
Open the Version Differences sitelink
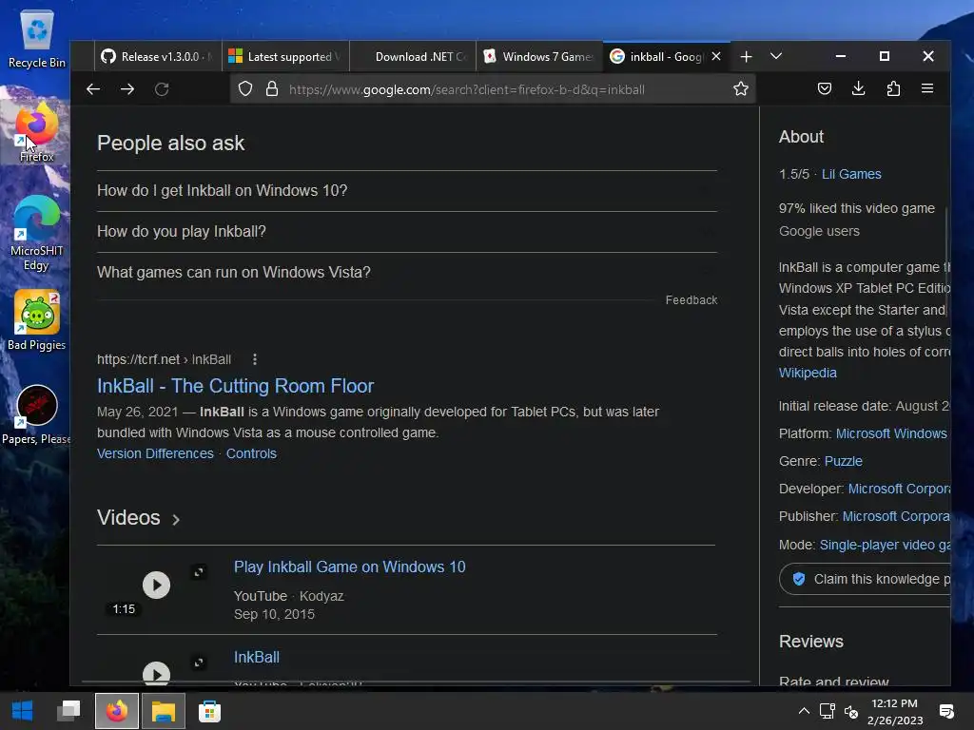tap(155, 453)
